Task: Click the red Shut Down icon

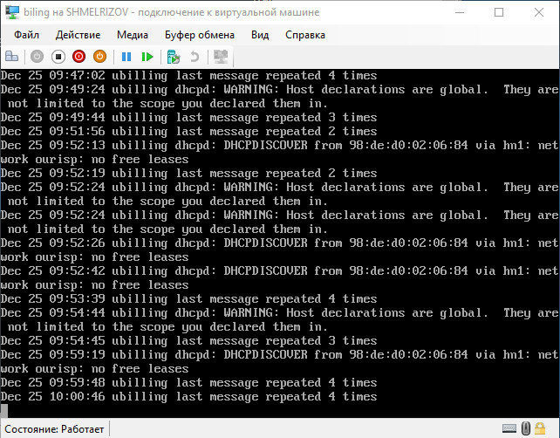Action: pos(79,57)
